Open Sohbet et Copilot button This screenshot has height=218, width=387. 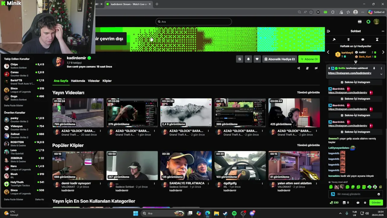coord(376,12)
